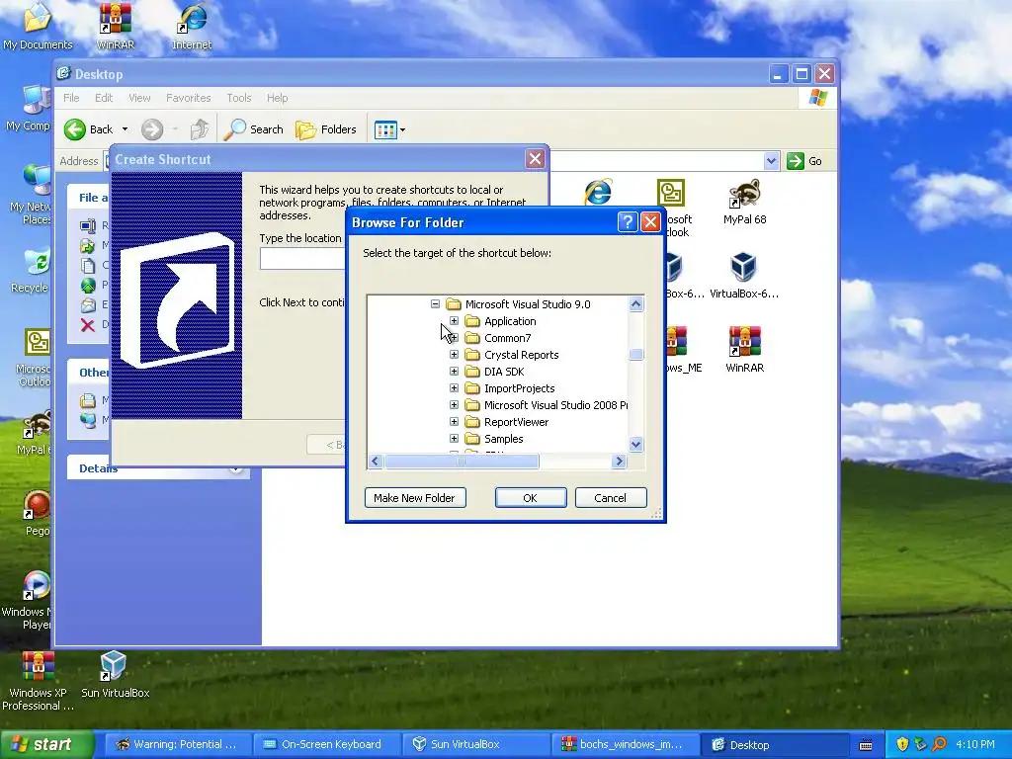Open the Help menu
Image resolution: width=1012 pixels, height=759 pixels.
(277, 98)
